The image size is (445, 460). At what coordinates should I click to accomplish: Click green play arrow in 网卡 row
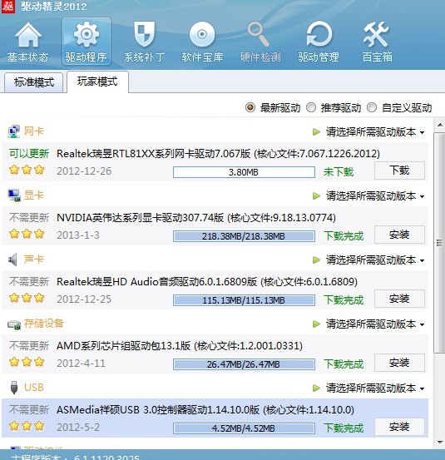pyautogui.click(x=316, y=132)
